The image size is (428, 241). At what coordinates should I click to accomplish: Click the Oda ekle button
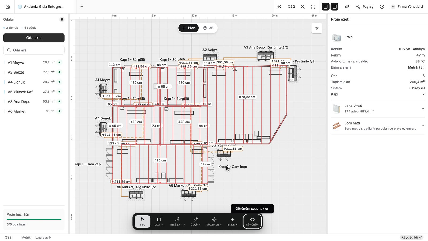click(34, 38)
